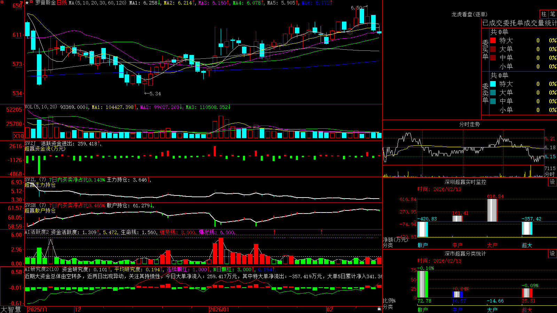Click the lock icon at bottom of chart

point(379,309)
